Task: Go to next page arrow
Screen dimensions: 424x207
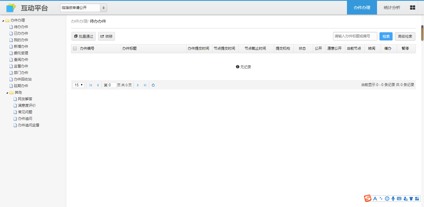Action: click(x=138, y=85)
